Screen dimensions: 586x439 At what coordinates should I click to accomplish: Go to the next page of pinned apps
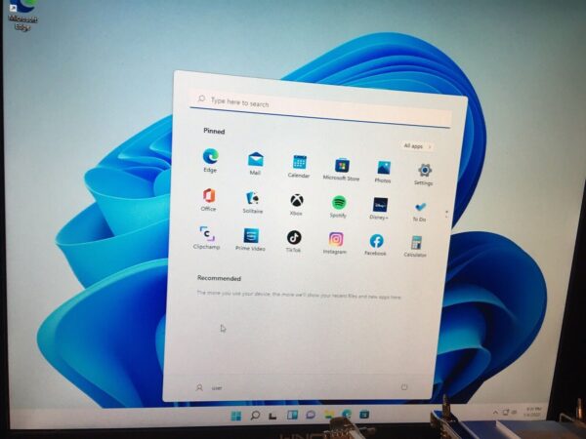coord(446,217)
